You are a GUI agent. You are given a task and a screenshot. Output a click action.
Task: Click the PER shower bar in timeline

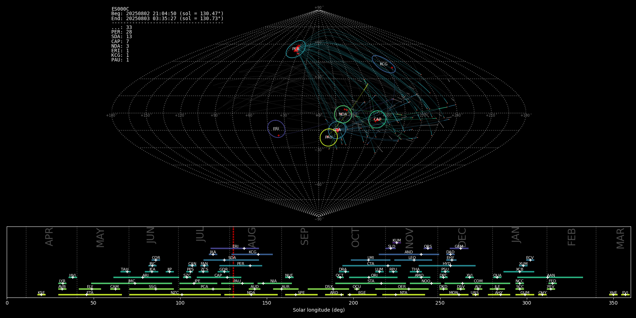(241, 266)
